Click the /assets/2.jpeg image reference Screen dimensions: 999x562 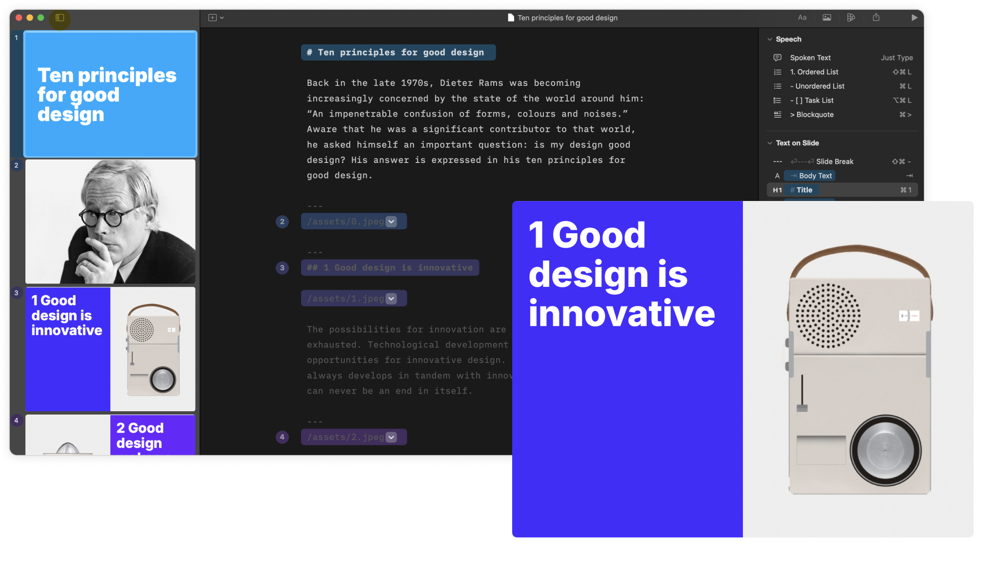coord(345,437)
